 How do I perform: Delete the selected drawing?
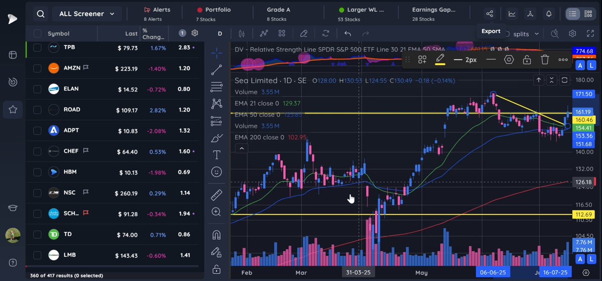[x=545, y=60]
